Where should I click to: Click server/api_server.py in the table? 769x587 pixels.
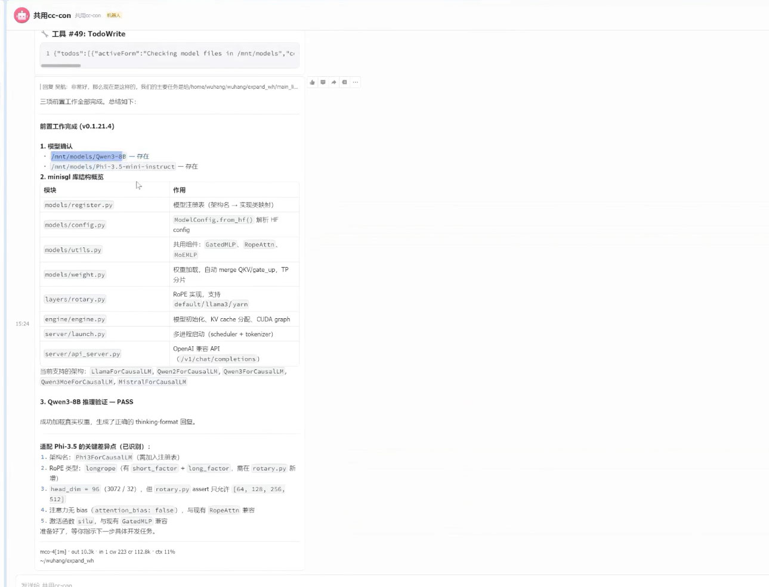(82, 354)
